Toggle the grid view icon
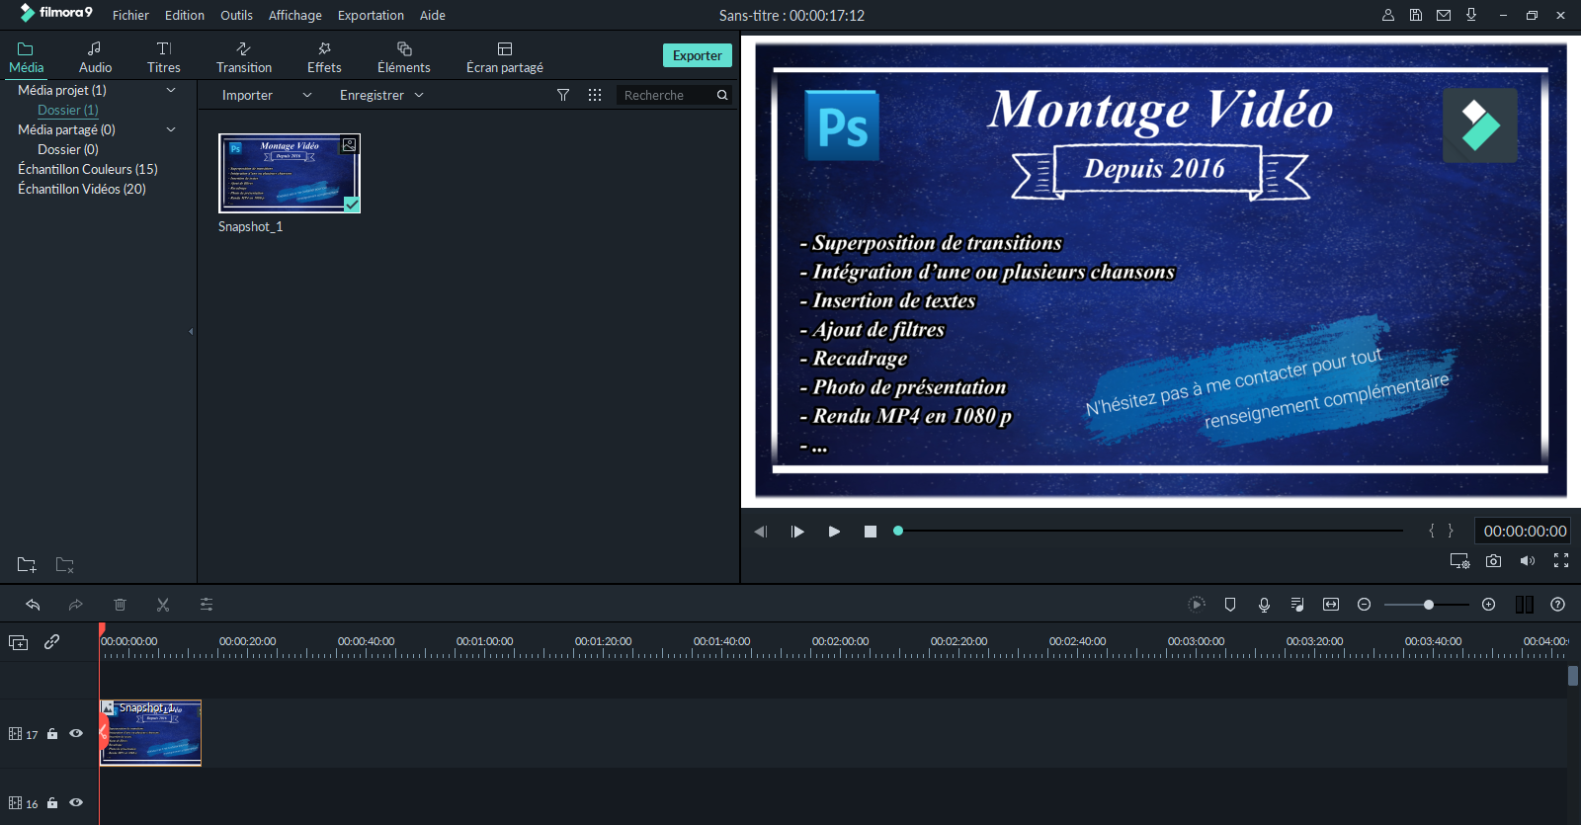 (595, 95)
